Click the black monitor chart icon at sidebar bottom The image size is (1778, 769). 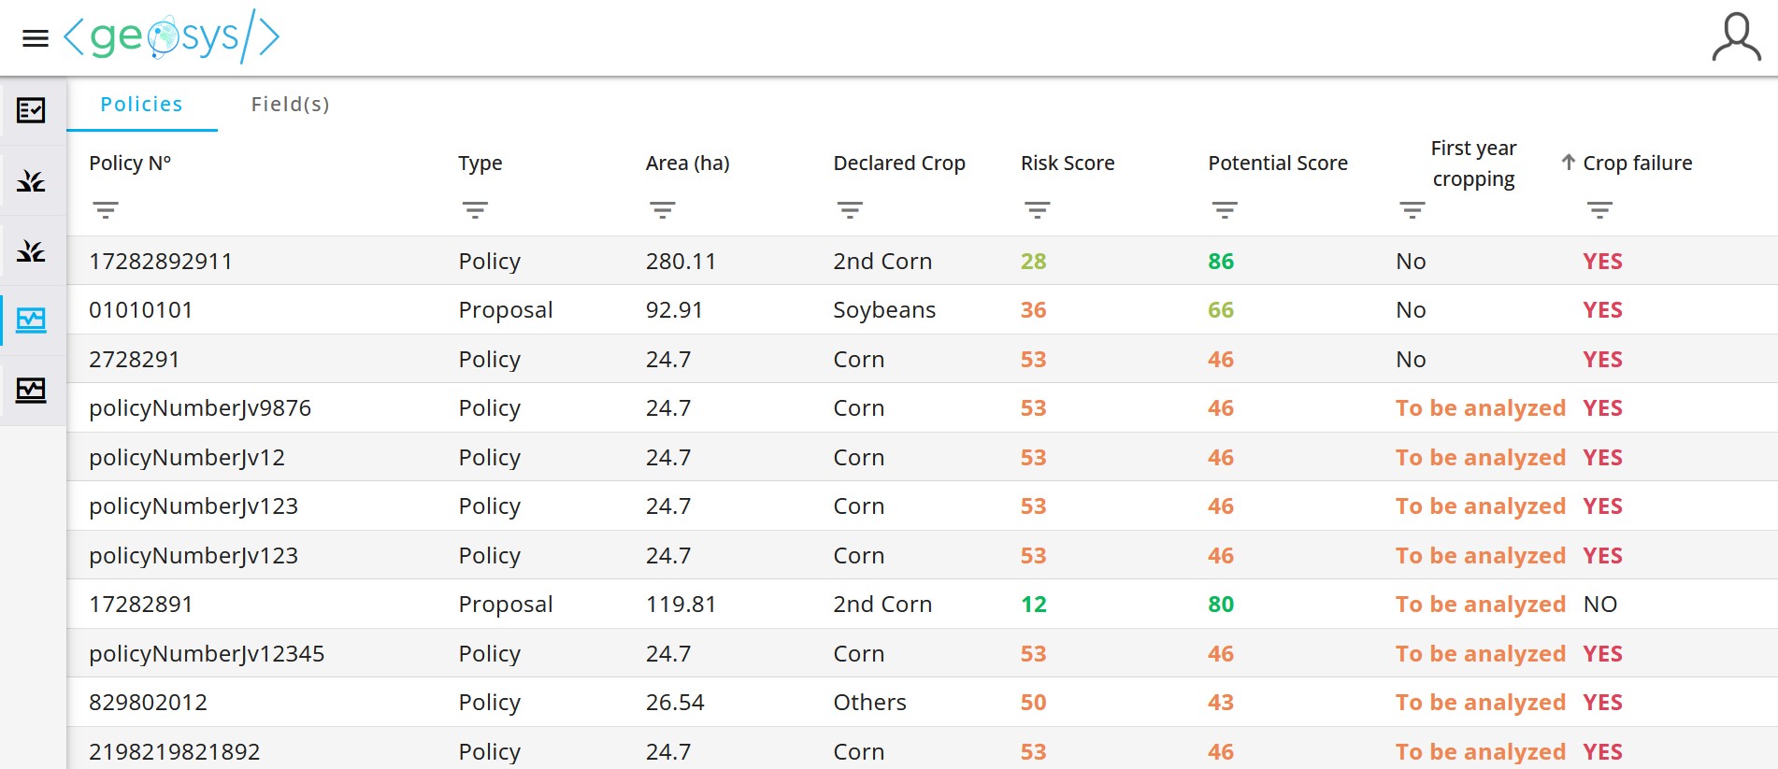[31, 390]
